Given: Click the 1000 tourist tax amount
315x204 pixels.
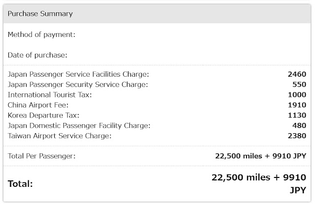Looking at the screenshot, I should tap(297, 95).
